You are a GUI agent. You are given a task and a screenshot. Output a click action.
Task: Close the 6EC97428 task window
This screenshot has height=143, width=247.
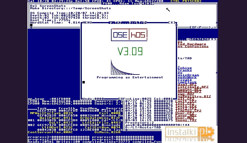pyautogui.click(x=212, y=39)
